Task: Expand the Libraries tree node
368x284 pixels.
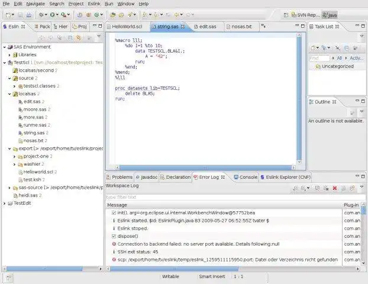Action: 9,55
